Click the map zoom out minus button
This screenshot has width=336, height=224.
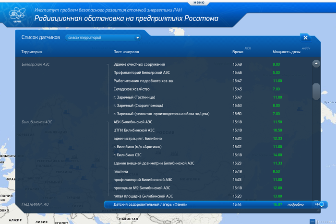click(x=312, y=221)
